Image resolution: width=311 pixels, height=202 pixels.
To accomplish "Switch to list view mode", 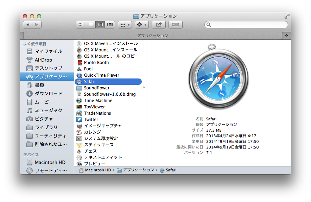I will tap(91, 25).
